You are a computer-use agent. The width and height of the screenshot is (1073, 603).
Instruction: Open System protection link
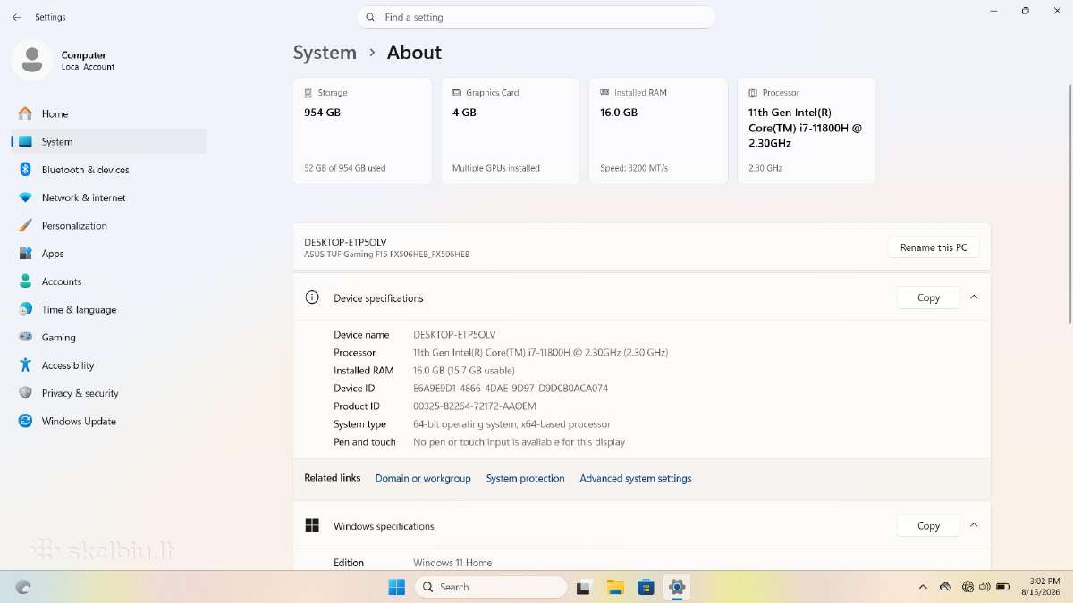click(x=525, y=478)
